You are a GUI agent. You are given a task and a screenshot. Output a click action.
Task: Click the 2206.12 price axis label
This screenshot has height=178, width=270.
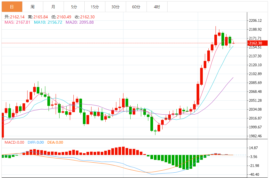[255, 20]
